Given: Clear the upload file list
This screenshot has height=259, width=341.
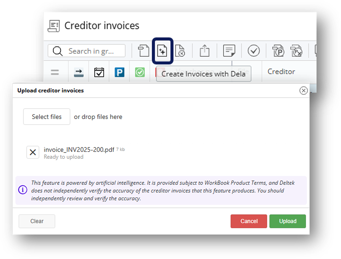Looking at the screenshot, I should (x=37, y=221).
